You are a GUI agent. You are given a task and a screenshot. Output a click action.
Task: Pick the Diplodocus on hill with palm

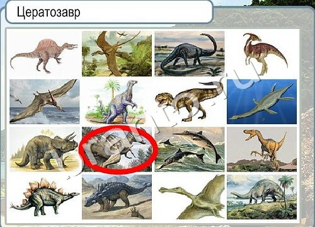click(x=261, y=197)
